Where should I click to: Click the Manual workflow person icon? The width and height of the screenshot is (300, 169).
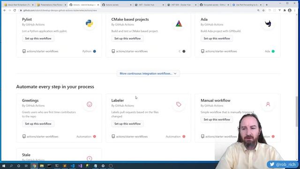click(268, 104)
